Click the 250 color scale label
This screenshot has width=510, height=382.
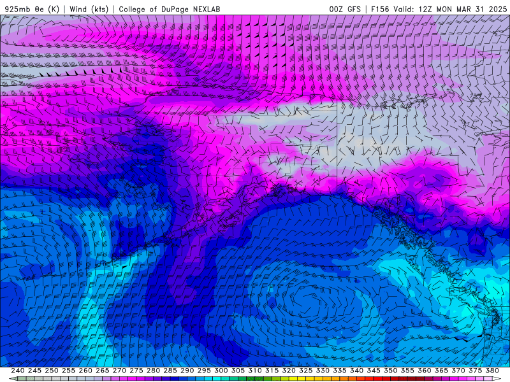(x=52, y=371)
